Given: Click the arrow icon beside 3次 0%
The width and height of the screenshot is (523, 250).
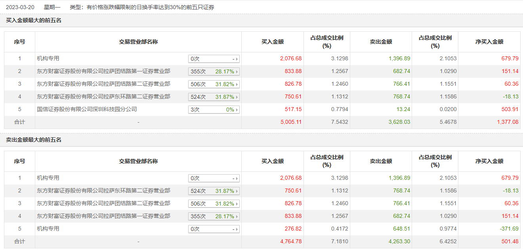Looking at the screenshot, I should click(x=237, y=110).
